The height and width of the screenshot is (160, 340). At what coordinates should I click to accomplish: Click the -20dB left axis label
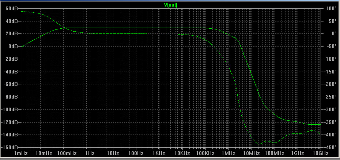[11, 59]
